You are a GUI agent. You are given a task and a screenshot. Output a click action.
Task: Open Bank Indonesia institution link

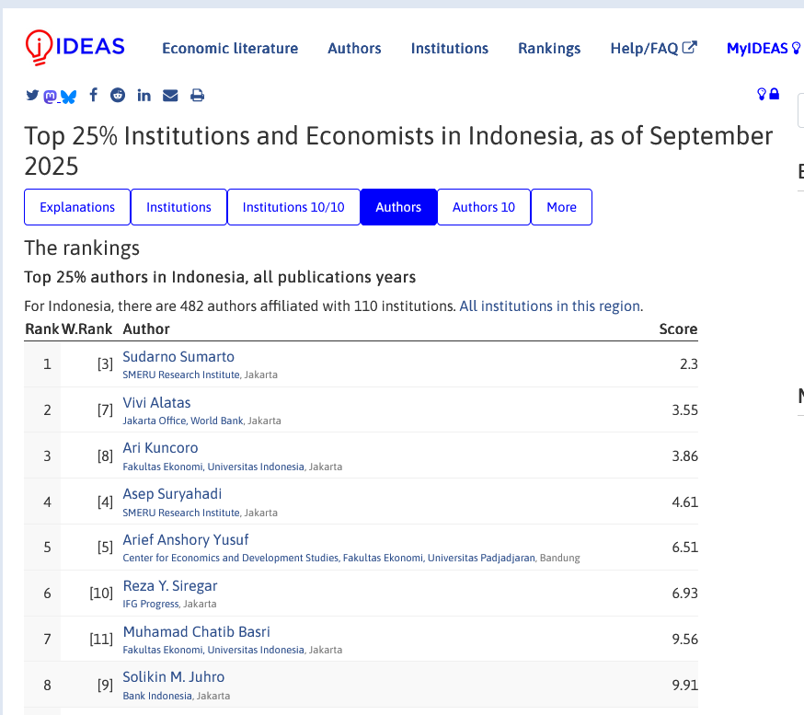tap(157, 696)
